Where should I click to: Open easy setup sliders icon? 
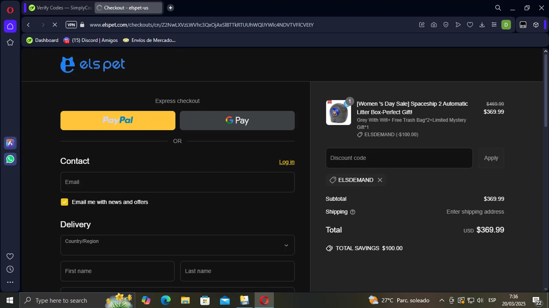coord(494,25)
